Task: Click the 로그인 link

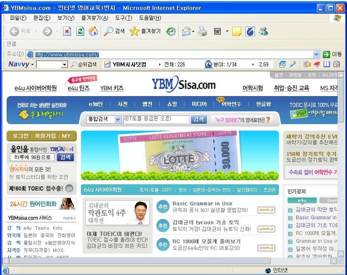Action: pos(20,136)
